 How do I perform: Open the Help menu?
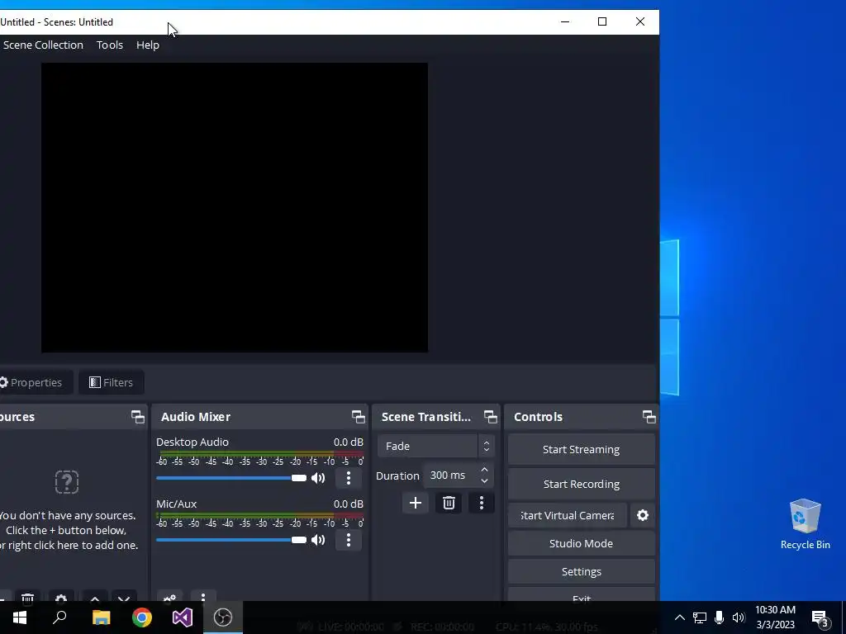point(147,45)
